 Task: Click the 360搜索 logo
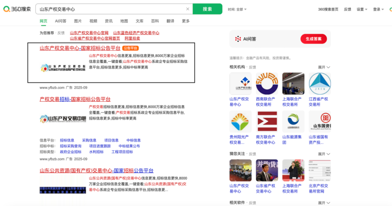(x=17, y=9)
